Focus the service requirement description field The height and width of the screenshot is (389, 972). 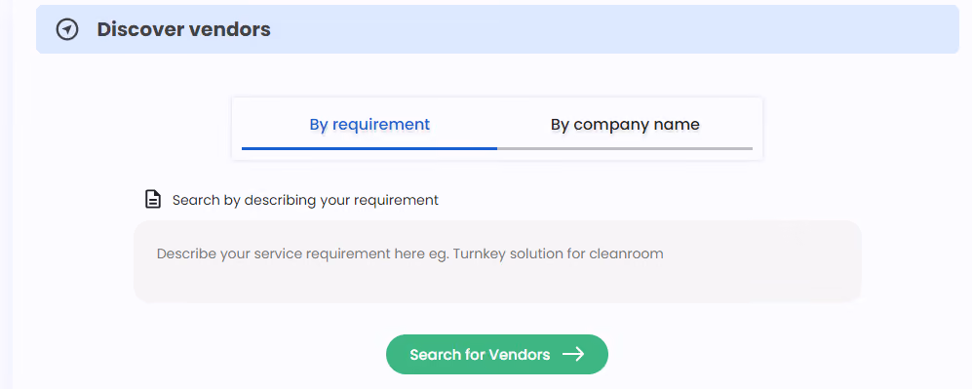497,261
